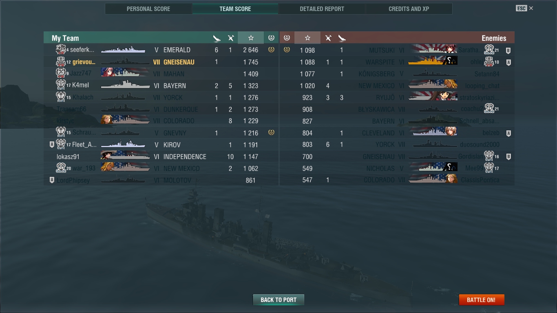
Task: Click Enemies anchor achievements column icon
Action: point(287,38)
